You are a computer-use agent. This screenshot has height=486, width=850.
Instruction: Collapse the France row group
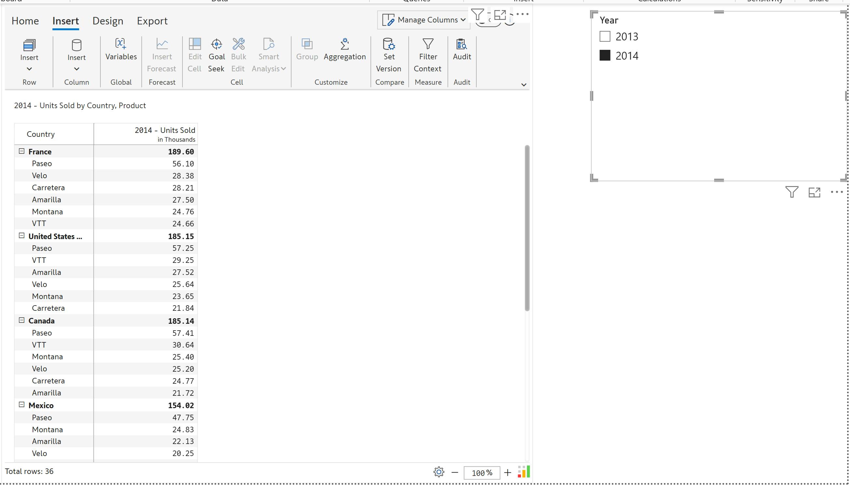click(22, 151)
